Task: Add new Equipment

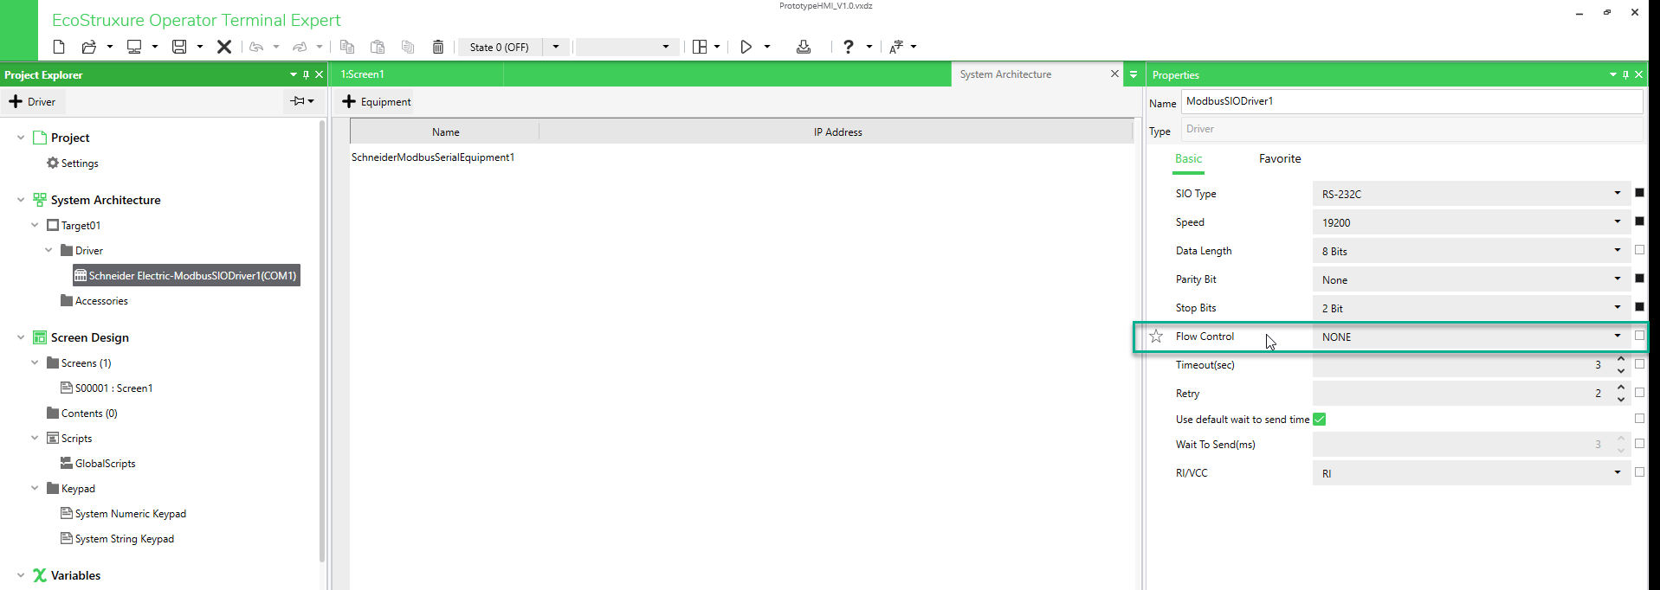Action: (378, 101)
